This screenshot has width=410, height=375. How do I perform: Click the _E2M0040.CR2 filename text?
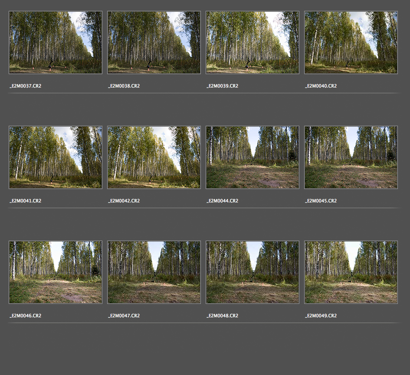(321, 86)
